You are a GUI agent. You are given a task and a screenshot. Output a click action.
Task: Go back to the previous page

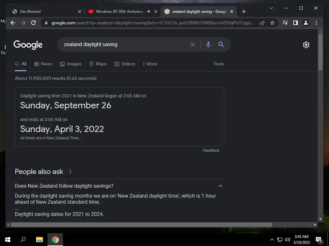(x=13, y=23)
